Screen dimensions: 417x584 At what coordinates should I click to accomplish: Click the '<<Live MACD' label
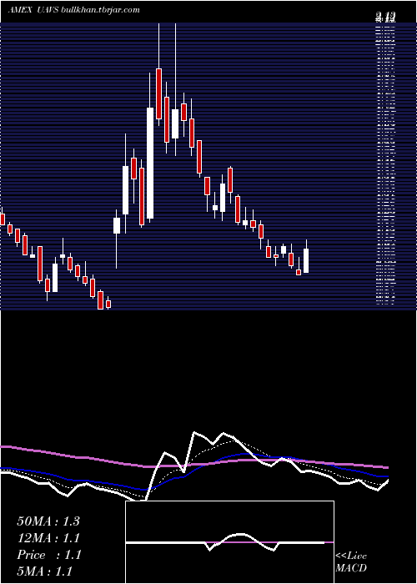pyautogui.click(x=351, y=561)
